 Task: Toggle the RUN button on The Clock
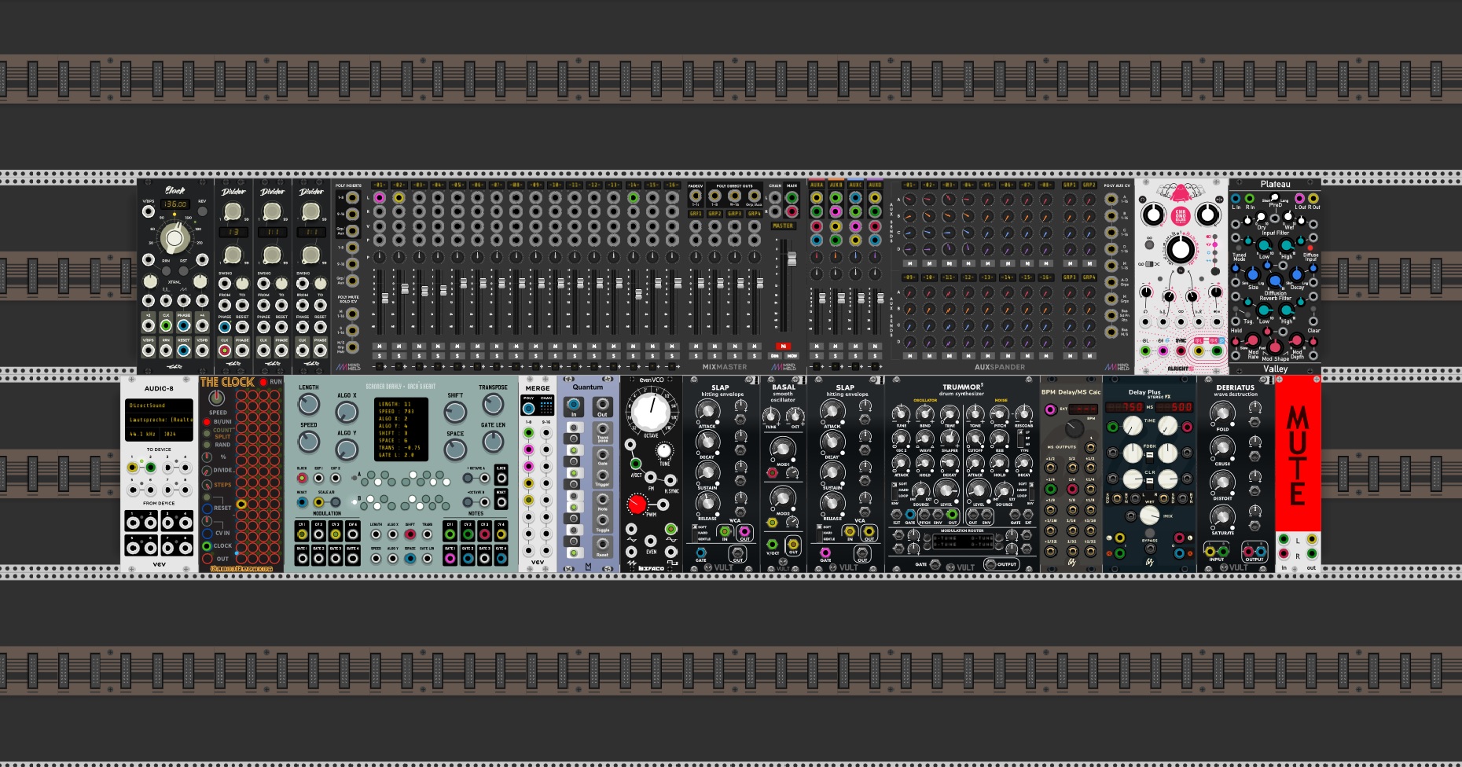coord(263,382)
